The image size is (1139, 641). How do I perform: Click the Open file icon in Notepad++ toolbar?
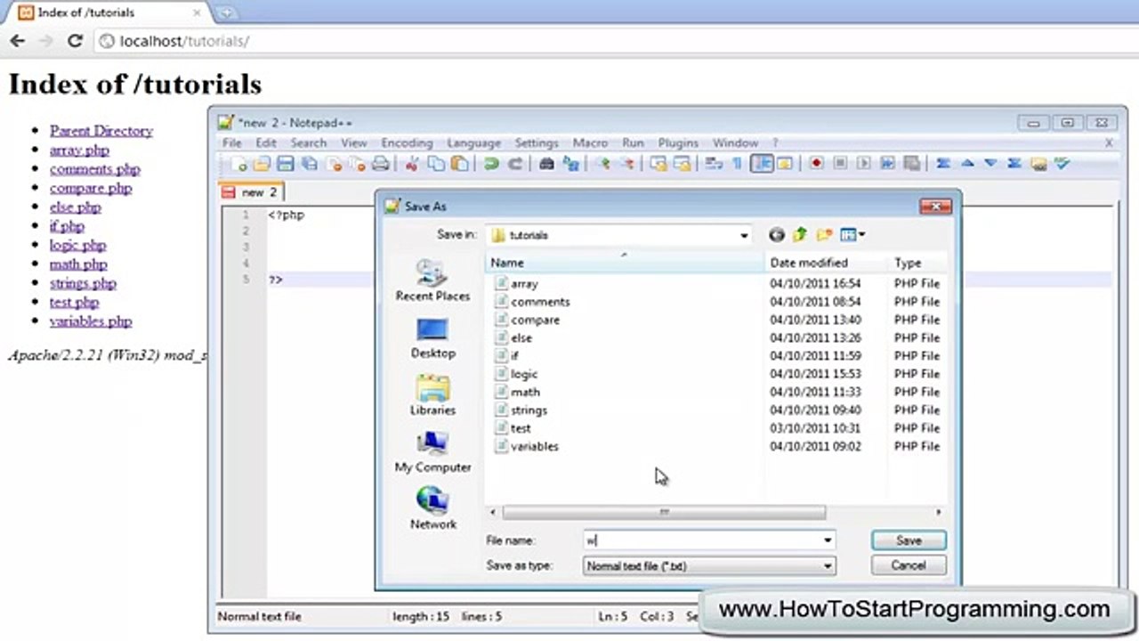262,164
